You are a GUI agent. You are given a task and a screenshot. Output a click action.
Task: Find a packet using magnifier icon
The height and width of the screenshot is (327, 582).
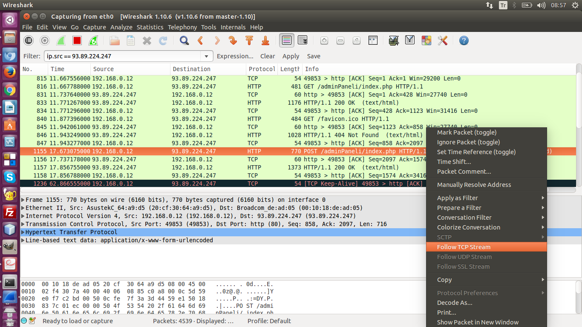click(184, 41)
